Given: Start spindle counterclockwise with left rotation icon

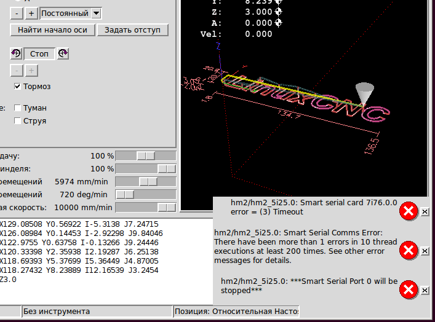Looking at the screenshot, I should coord(16,53).
